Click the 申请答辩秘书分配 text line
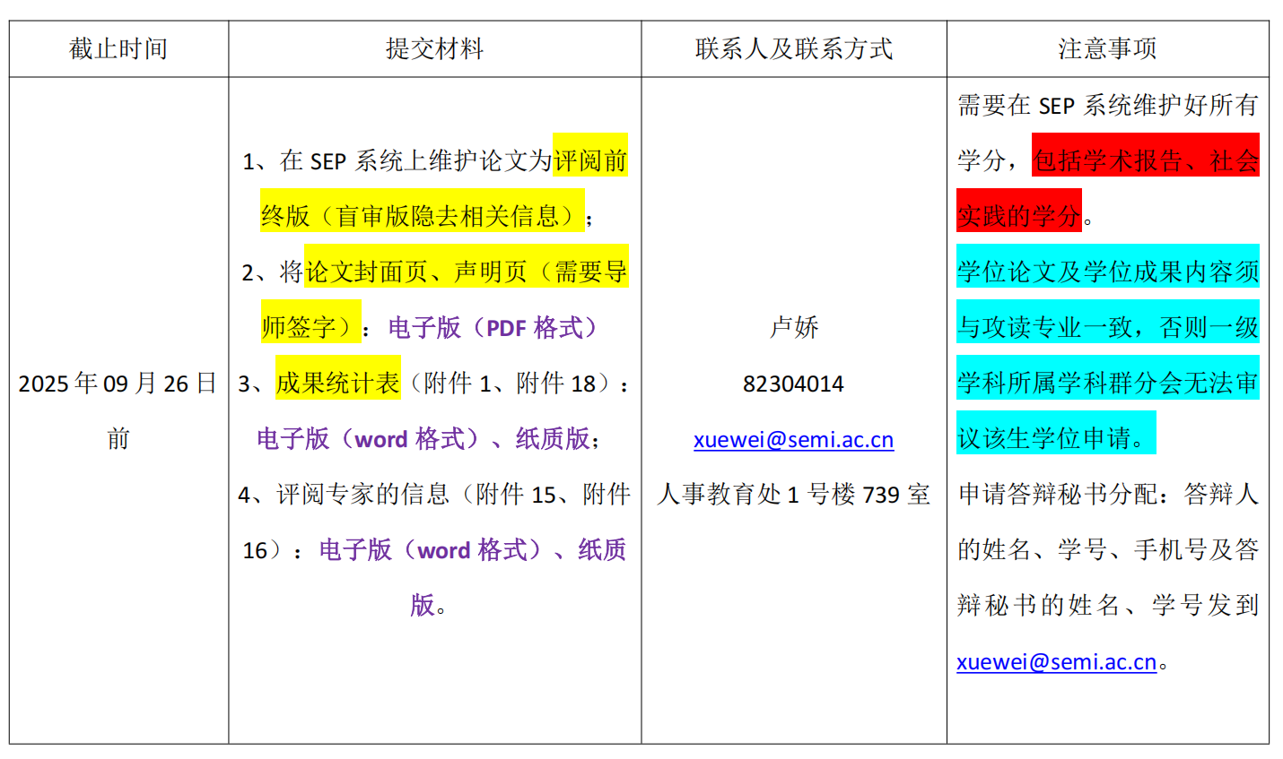The width and height of the screenshot is (1283, 759). coord(1107,495)
